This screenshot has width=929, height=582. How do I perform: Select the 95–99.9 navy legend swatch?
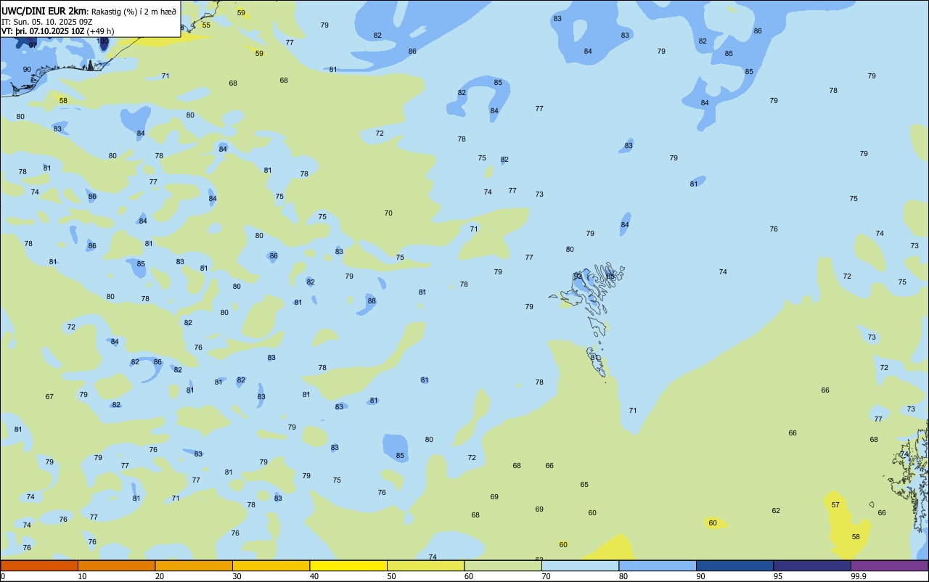pyautogui.click(x=812, y=565)
